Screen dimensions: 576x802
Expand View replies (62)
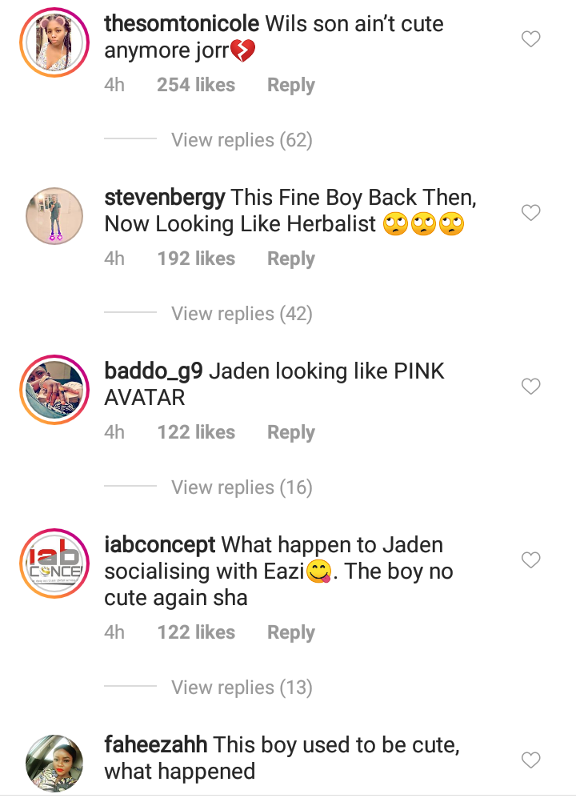pyautogui.click(x=242, y=139)
